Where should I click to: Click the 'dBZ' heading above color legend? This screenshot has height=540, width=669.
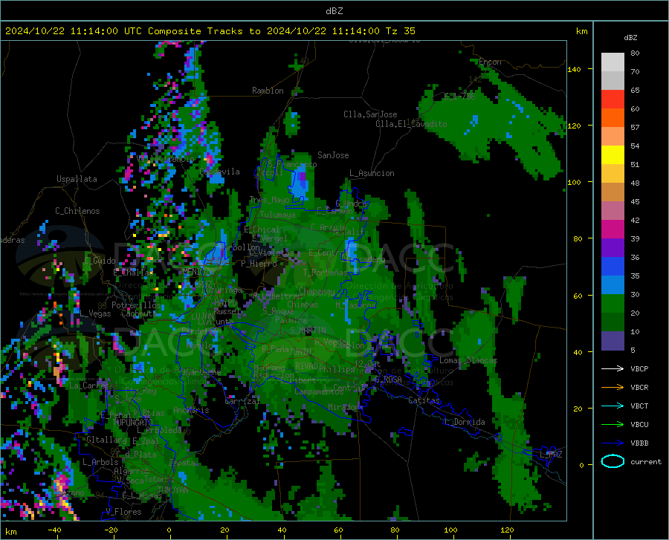tap(630, 37)
